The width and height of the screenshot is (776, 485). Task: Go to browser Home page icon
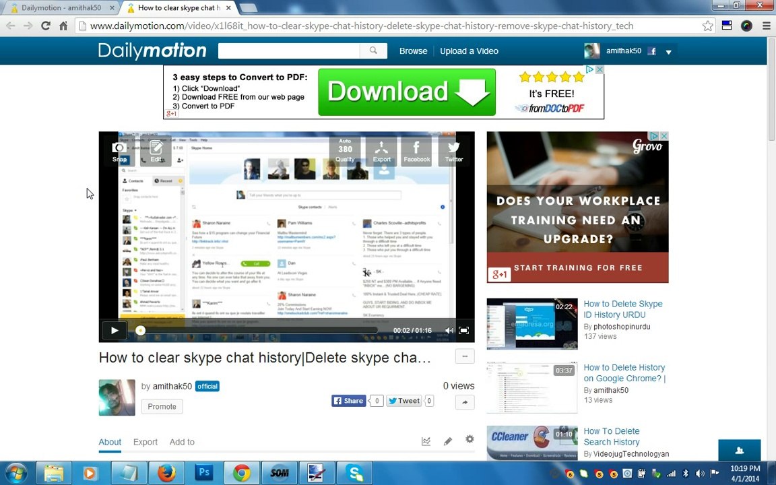click(x=63, y=26)
